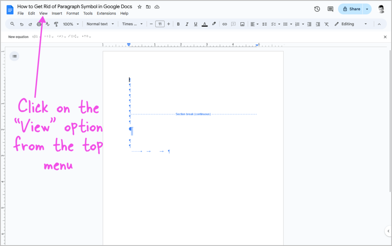Insert a bulleted list
Viewport: 392px width, 246px height.
coord(285,24)
